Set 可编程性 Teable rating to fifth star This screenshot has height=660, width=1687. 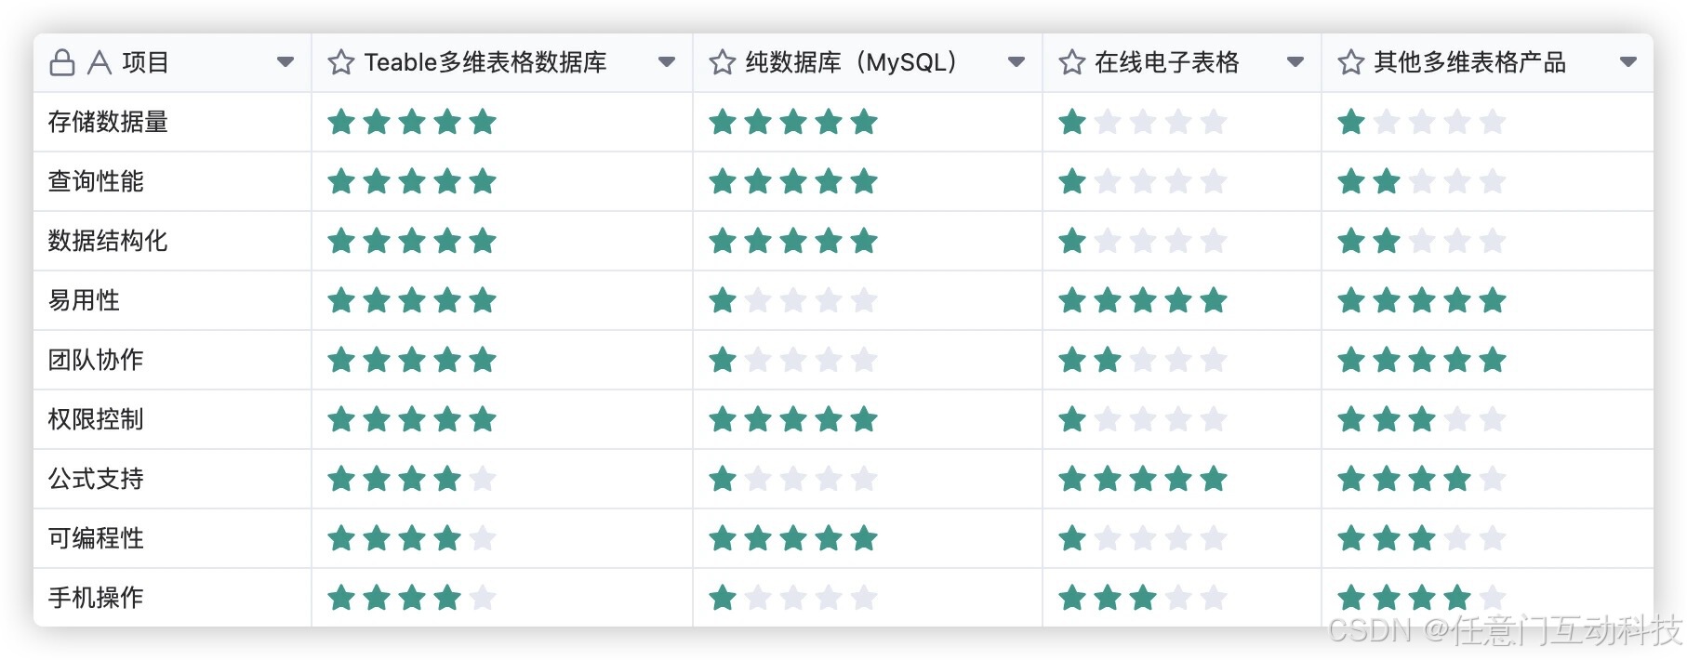[483, 538]
